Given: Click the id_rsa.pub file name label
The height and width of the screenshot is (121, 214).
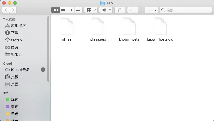Looking at the screenshot, I should pos(98,39).
